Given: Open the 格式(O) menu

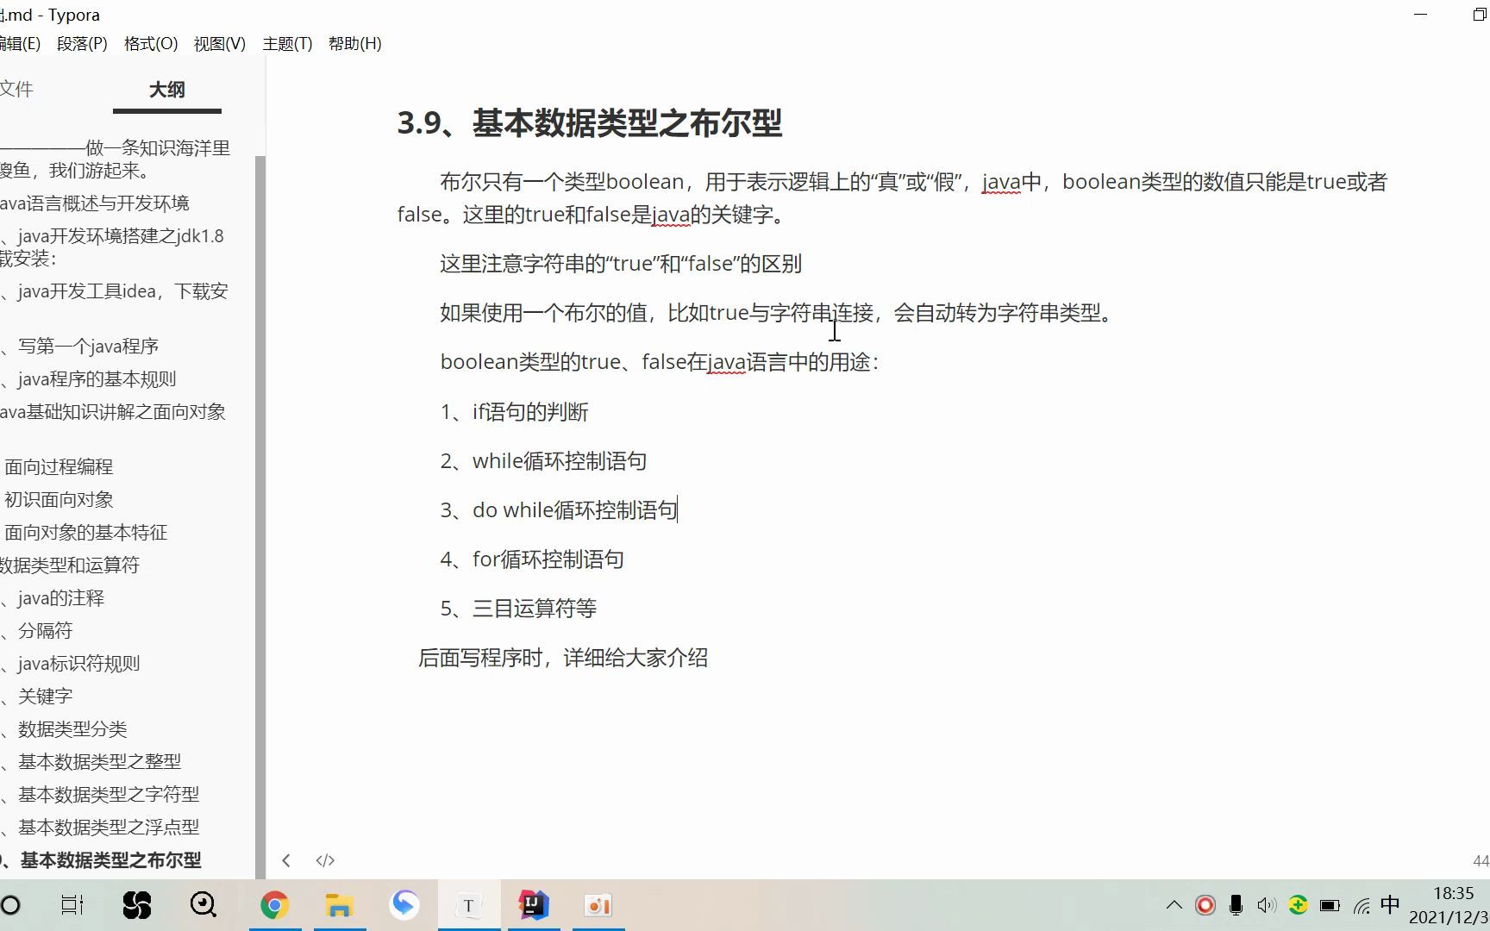Looking at the screenshot, I should (x=150, y=43).
